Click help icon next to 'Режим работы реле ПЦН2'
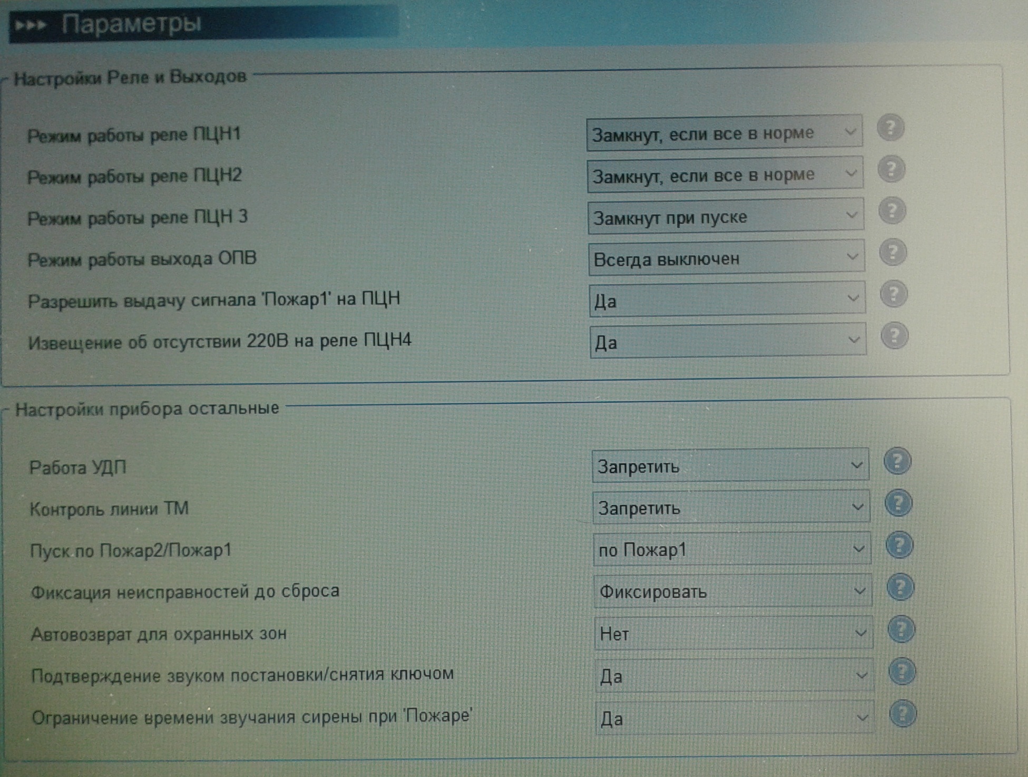This screenshot has height=777, width=1028. 892,169
